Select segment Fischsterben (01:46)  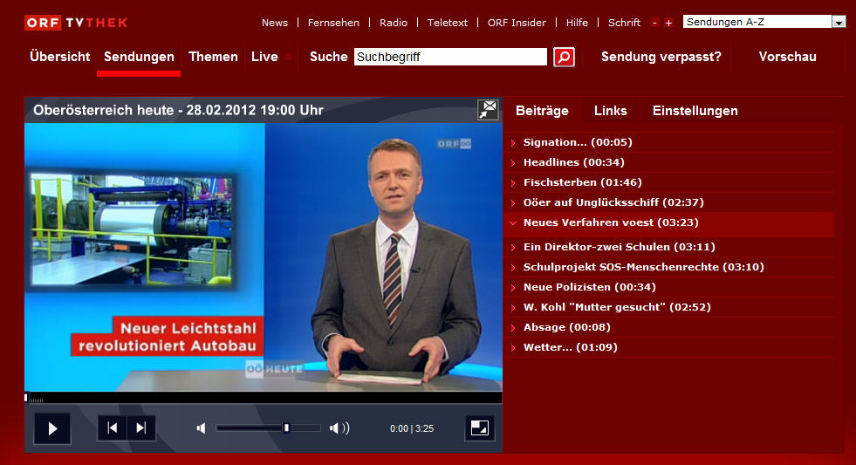pyautogui.click(x=583, y=183)
